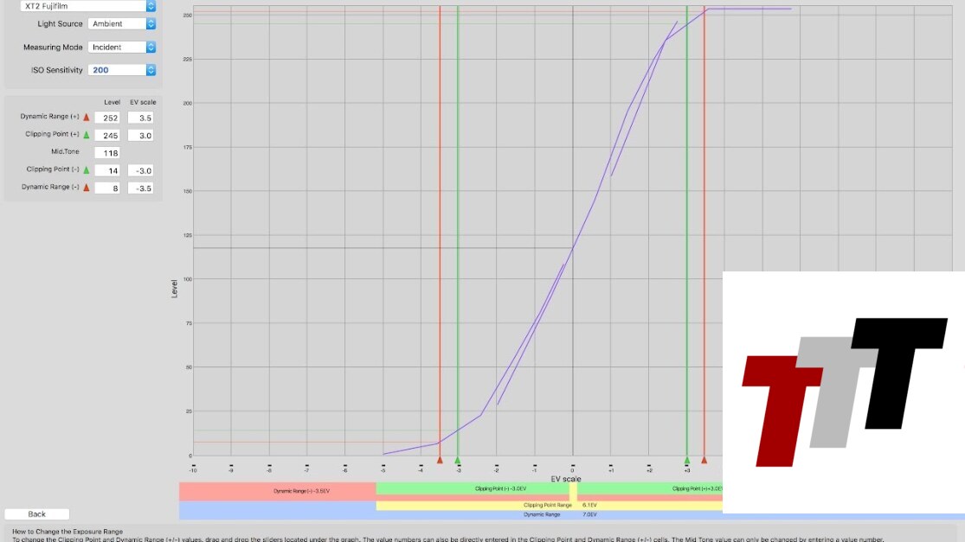Select the red +3.5 EV slider marker under graph
The image size is (965, 542).
click(x=704, y=461)
